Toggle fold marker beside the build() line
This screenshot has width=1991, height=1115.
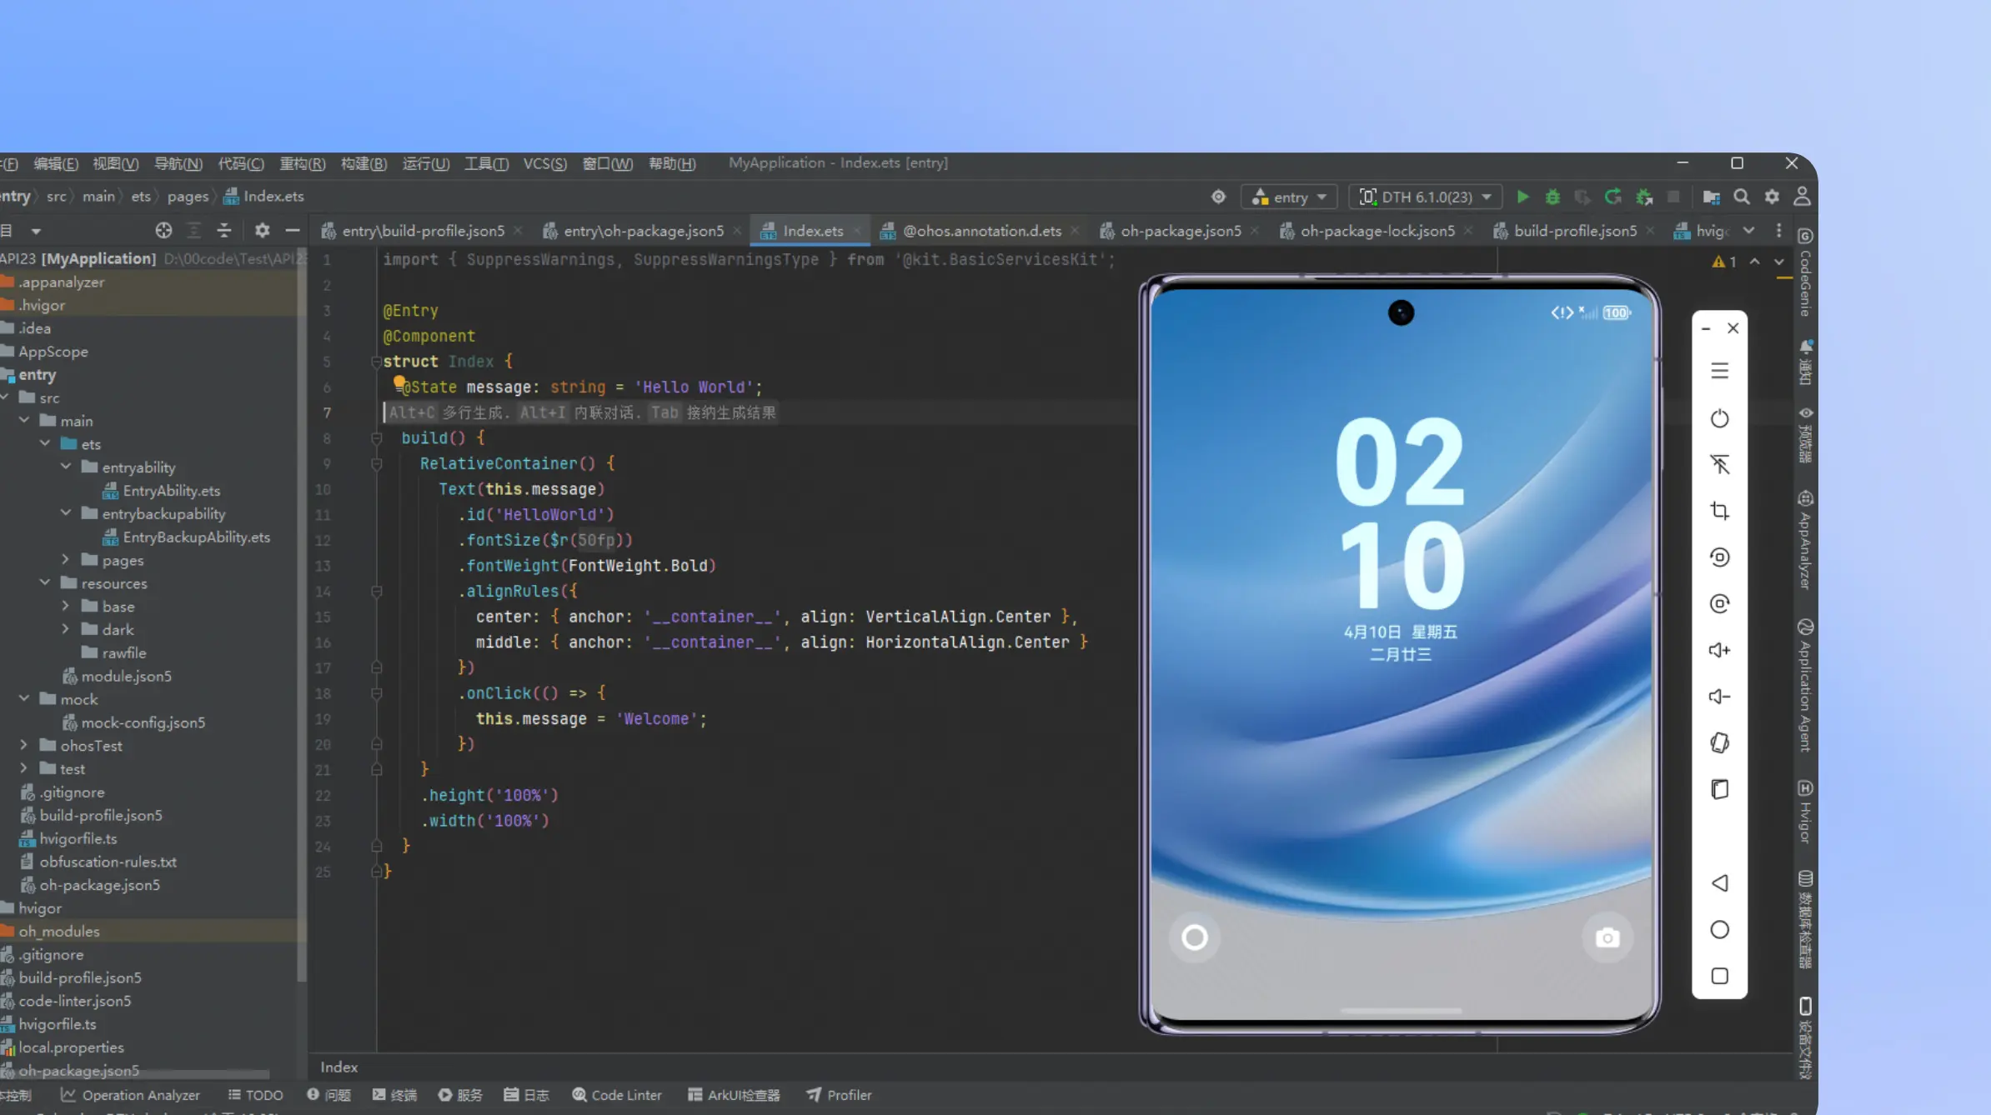pyautogui.click(x=376, y=438)
